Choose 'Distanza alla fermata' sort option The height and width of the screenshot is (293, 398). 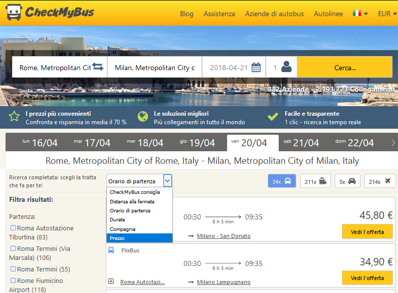point(140,201)
